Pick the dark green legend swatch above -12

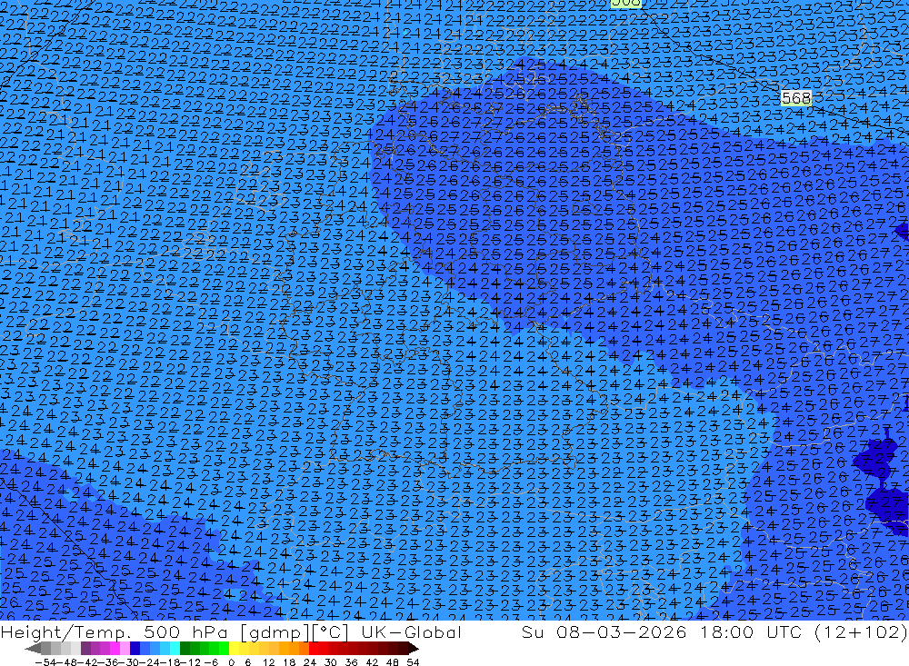pyautogui.click(x=185, y=648)
